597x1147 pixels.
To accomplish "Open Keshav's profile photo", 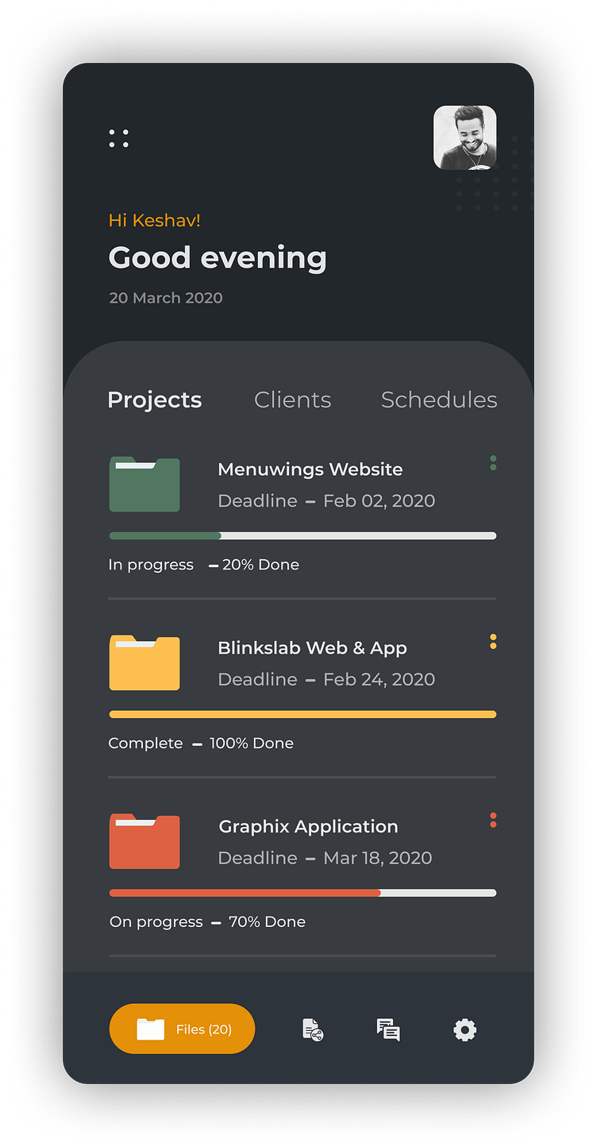I will (x=465, y=137).
